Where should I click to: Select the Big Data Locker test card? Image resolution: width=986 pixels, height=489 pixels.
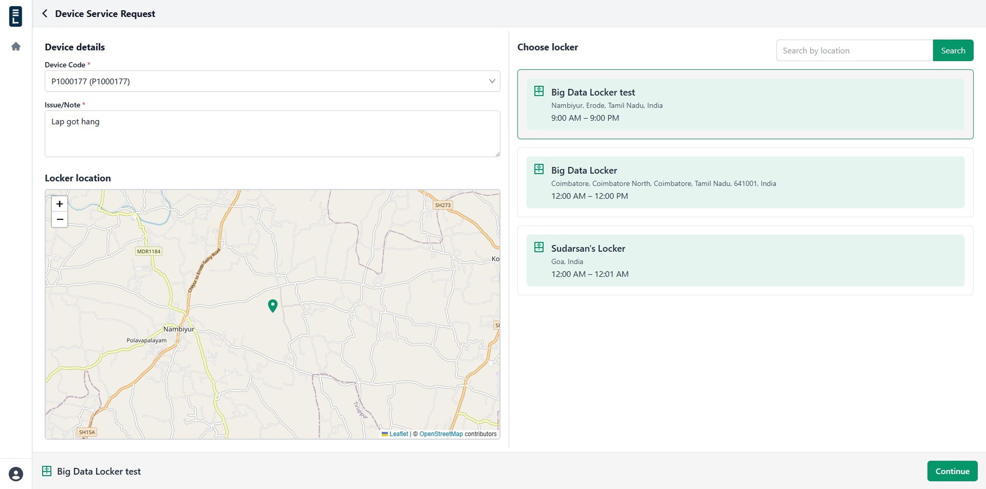tap(745, 104)
